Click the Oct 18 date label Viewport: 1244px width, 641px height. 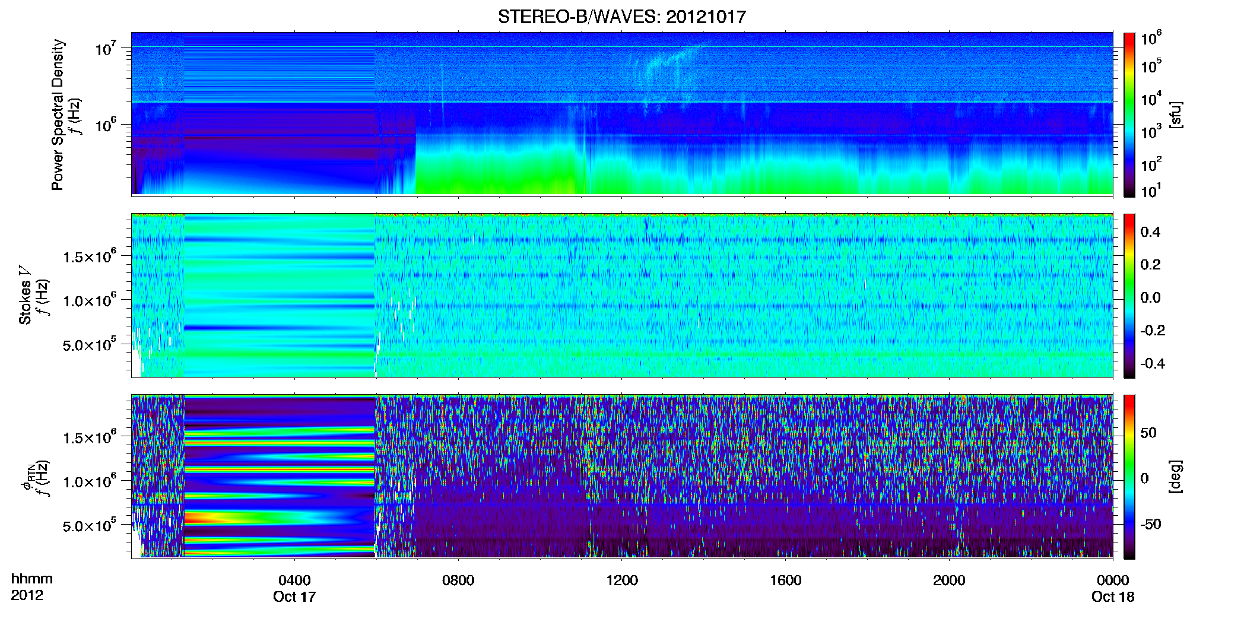click(x=1113, y=597)
